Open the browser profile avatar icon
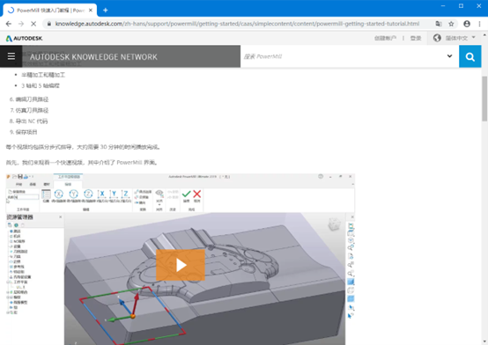 (467, 24)
